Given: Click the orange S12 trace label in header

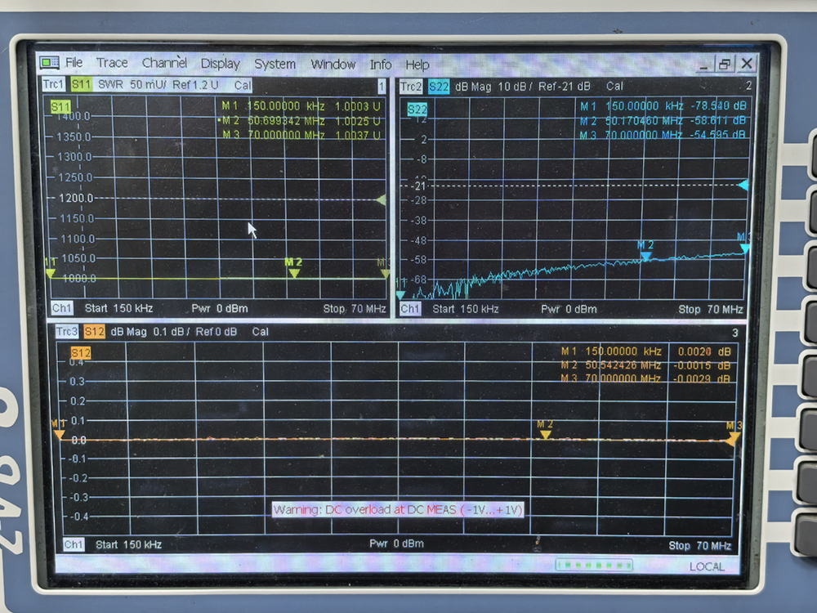Looking at the screenshot, I should click(94, 332).
